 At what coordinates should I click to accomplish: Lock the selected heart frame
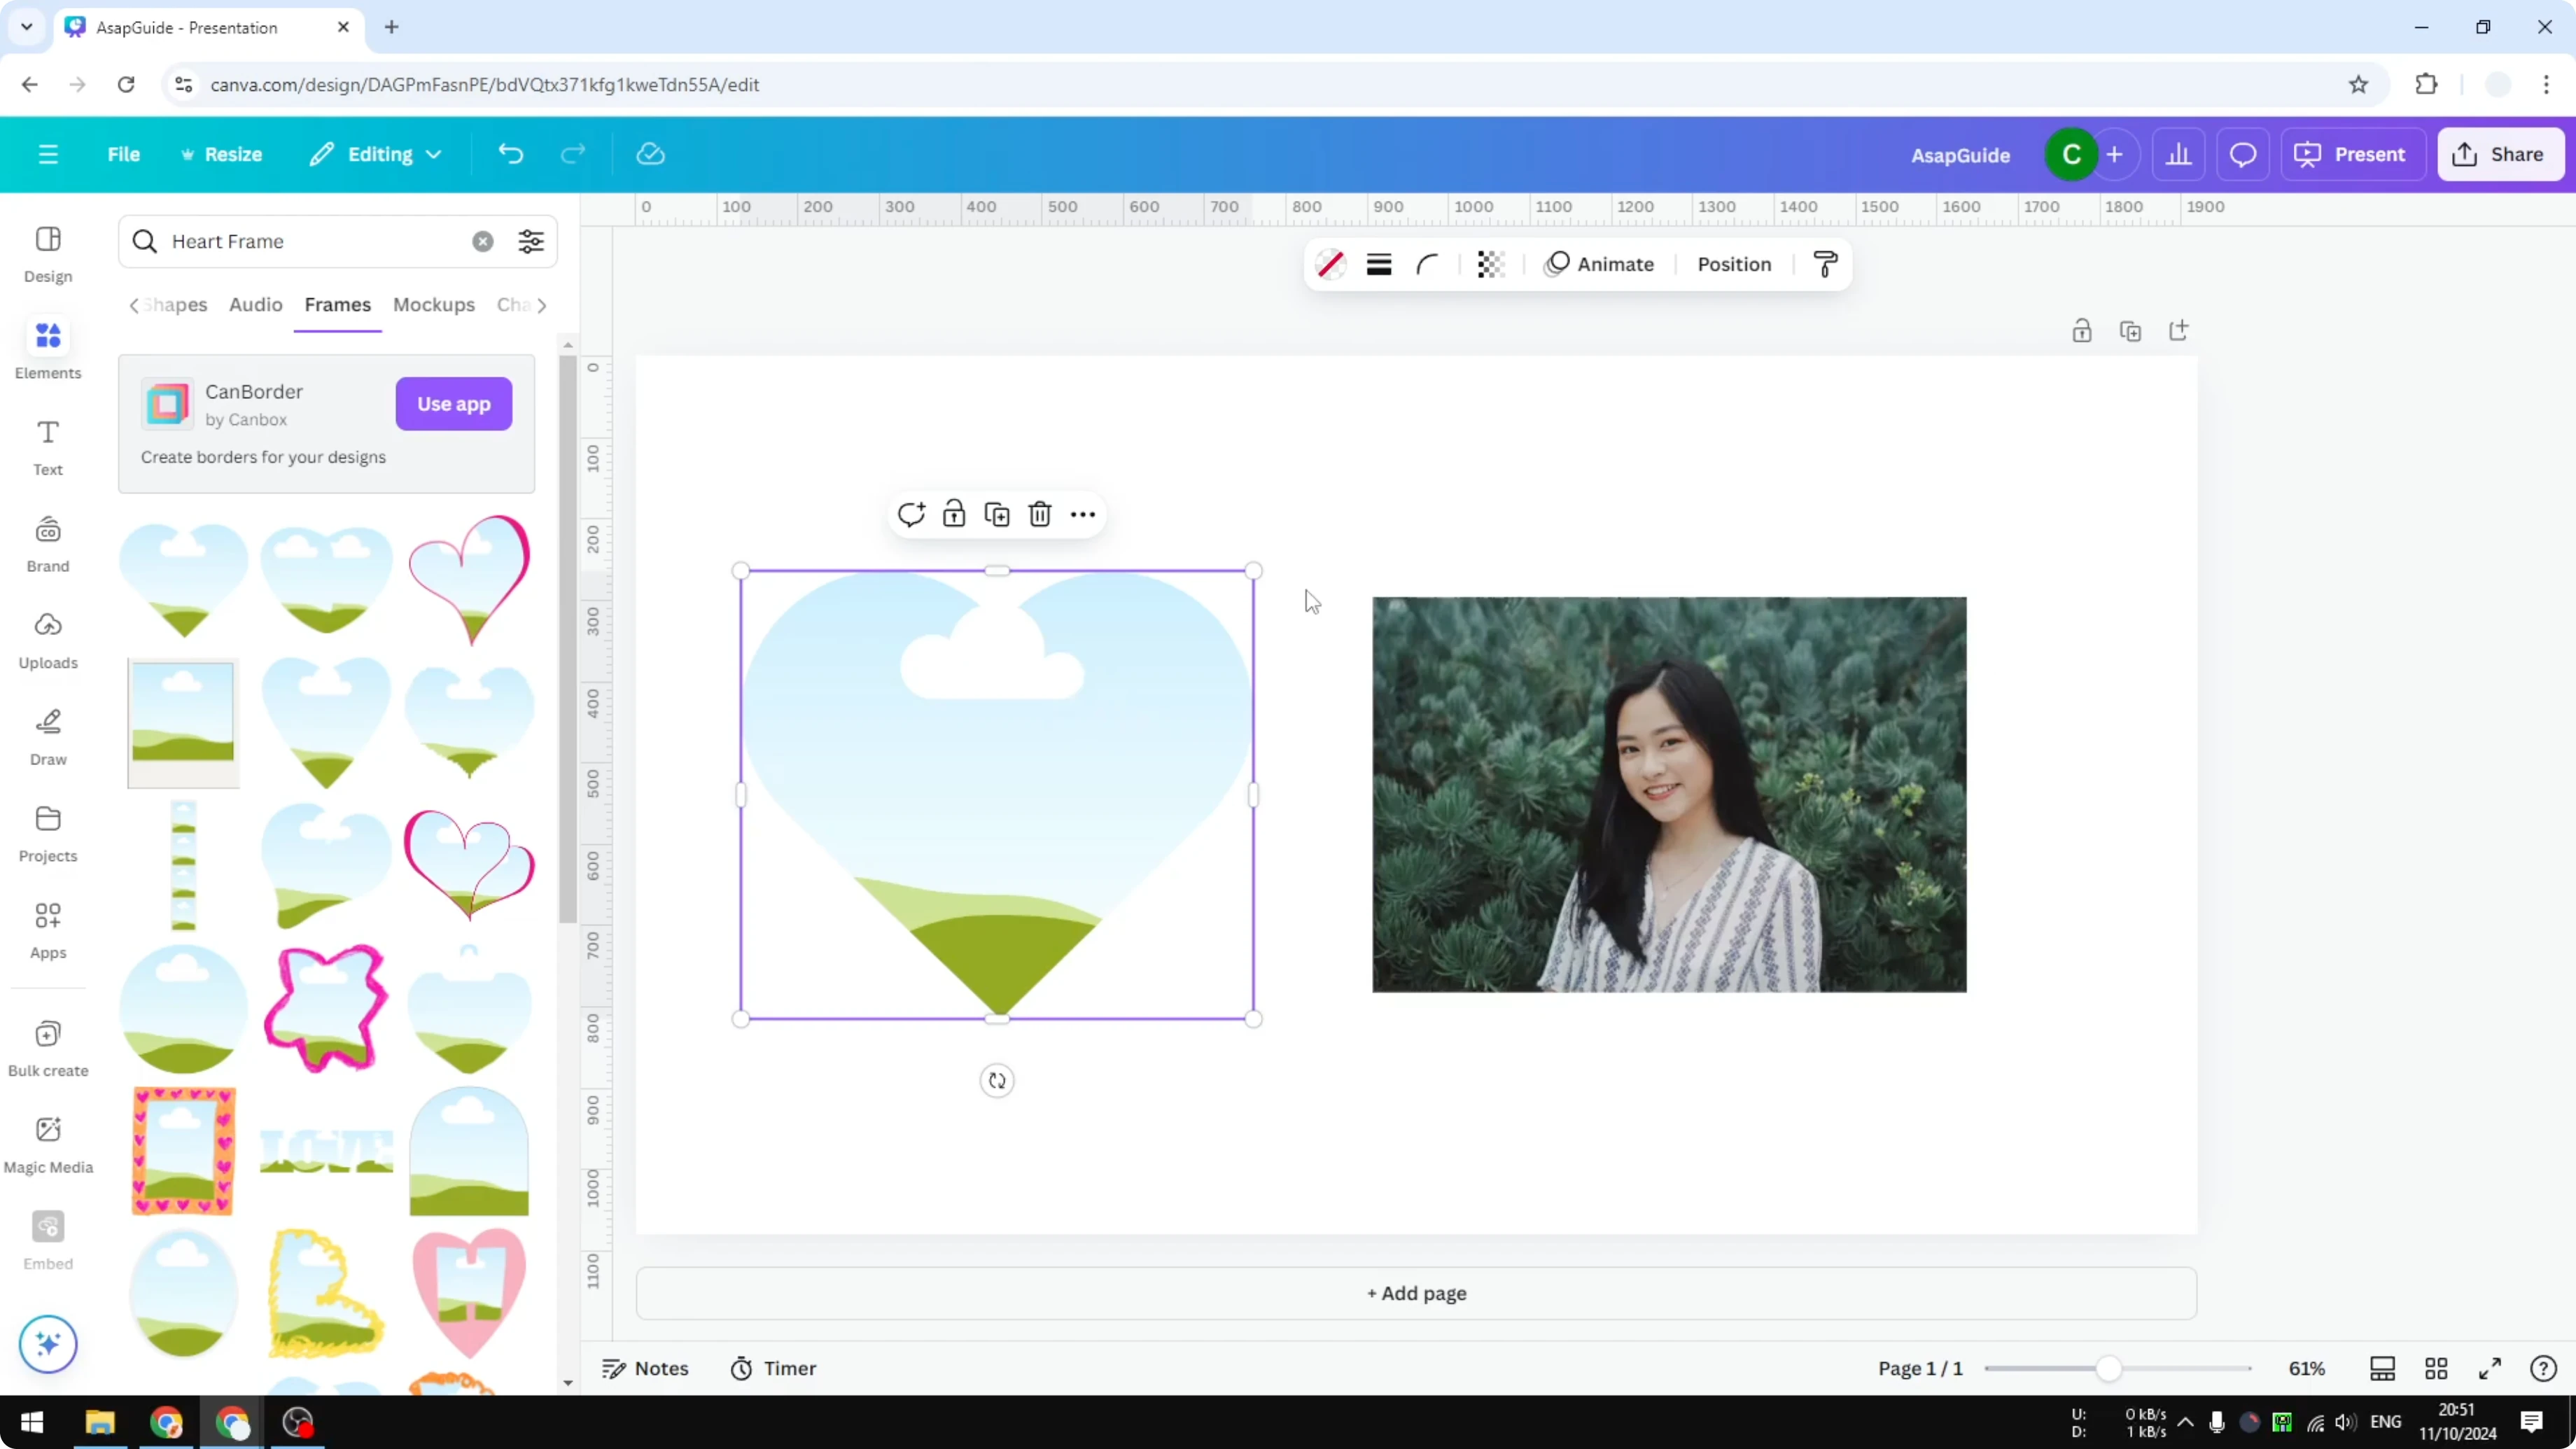click(954, 513)
